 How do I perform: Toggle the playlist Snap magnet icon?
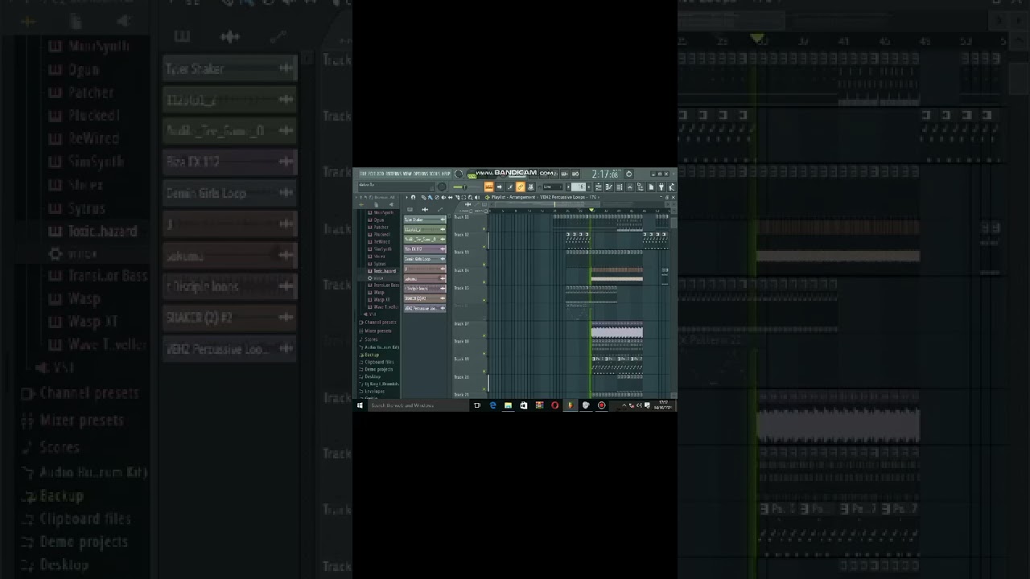point(413,197)
